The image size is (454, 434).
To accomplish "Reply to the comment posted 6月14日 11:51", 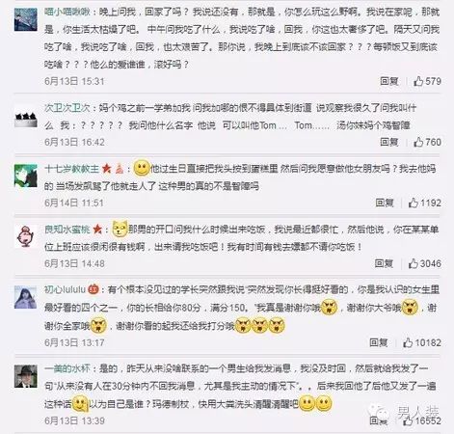I will point(385,203).
